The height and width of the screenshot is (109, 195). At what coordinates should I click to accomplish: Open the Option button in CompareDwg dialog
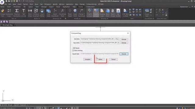pos(100,59)
